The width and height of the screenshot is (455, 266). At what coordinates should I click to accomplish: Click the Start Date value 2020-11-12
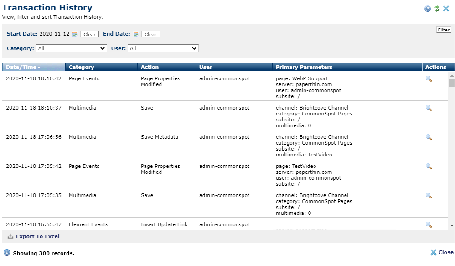coord(54,34)
